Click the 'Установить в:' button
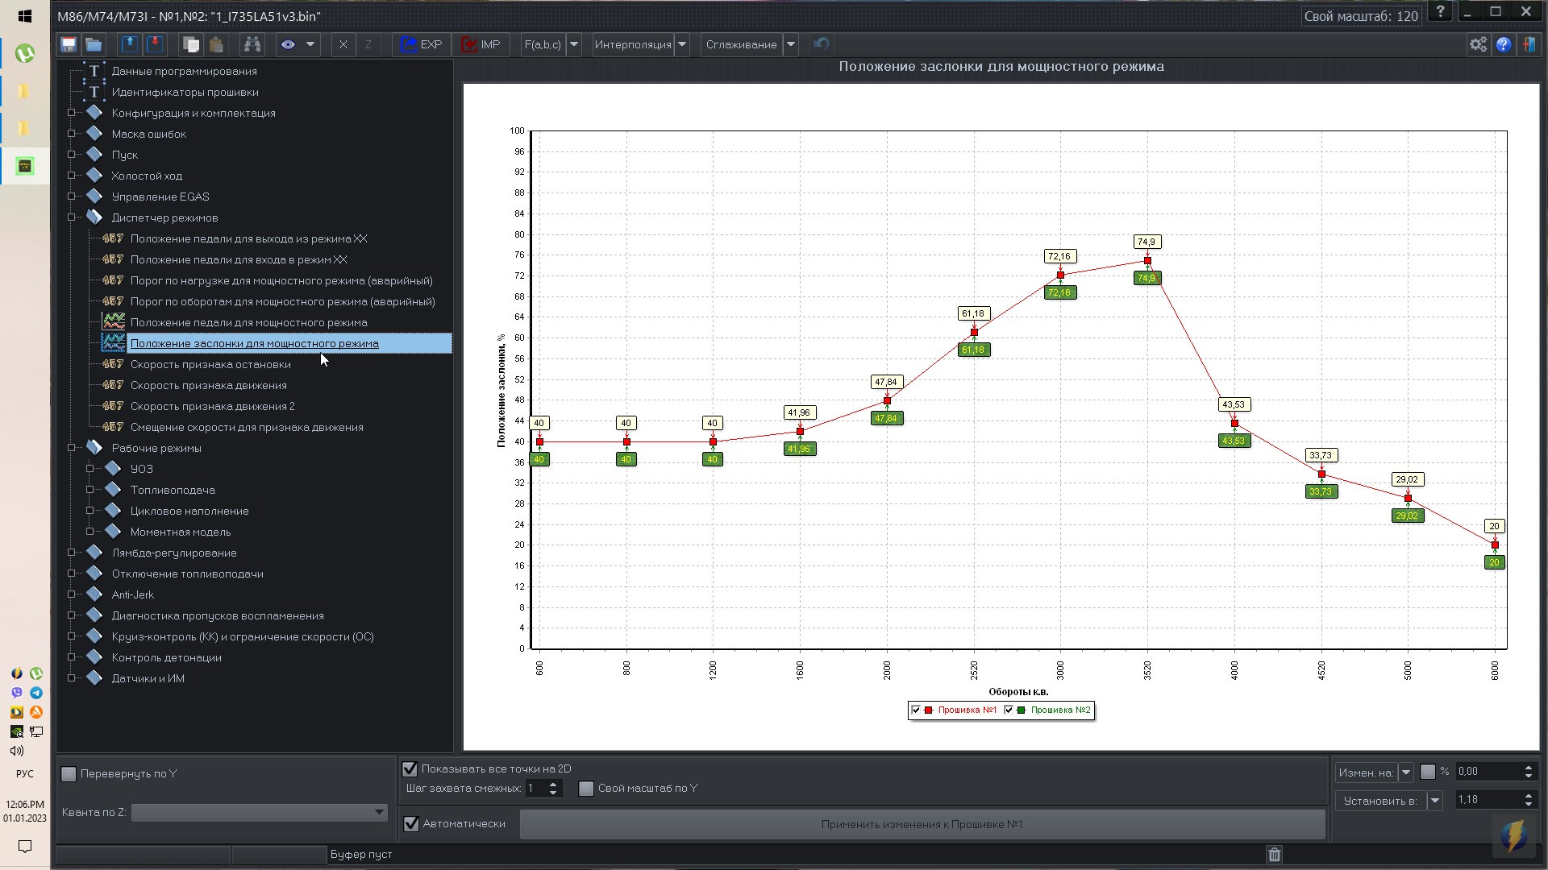The height and width of the screenshot is (870, 1548). [x=1379, y=800]
